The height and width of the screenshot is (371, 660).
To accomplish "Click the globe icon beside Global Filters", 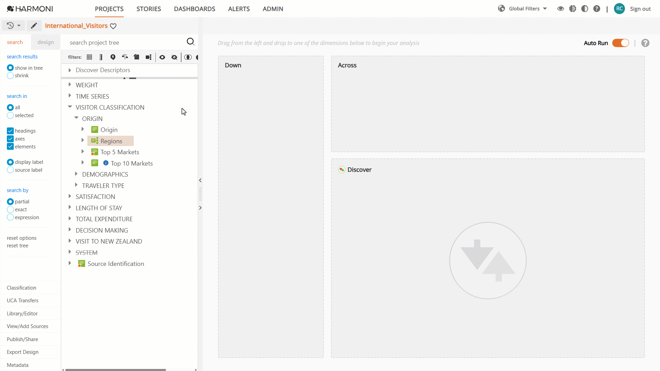I will point(502,9).
